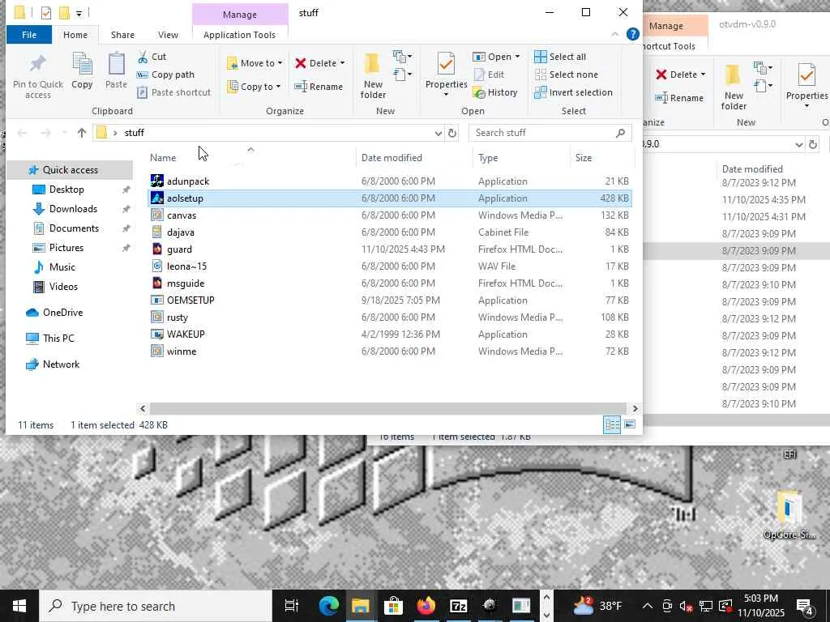This screenshot has width=830, height=622.
Task: Open the Copy to dropdown
Action: coord(254,86)
